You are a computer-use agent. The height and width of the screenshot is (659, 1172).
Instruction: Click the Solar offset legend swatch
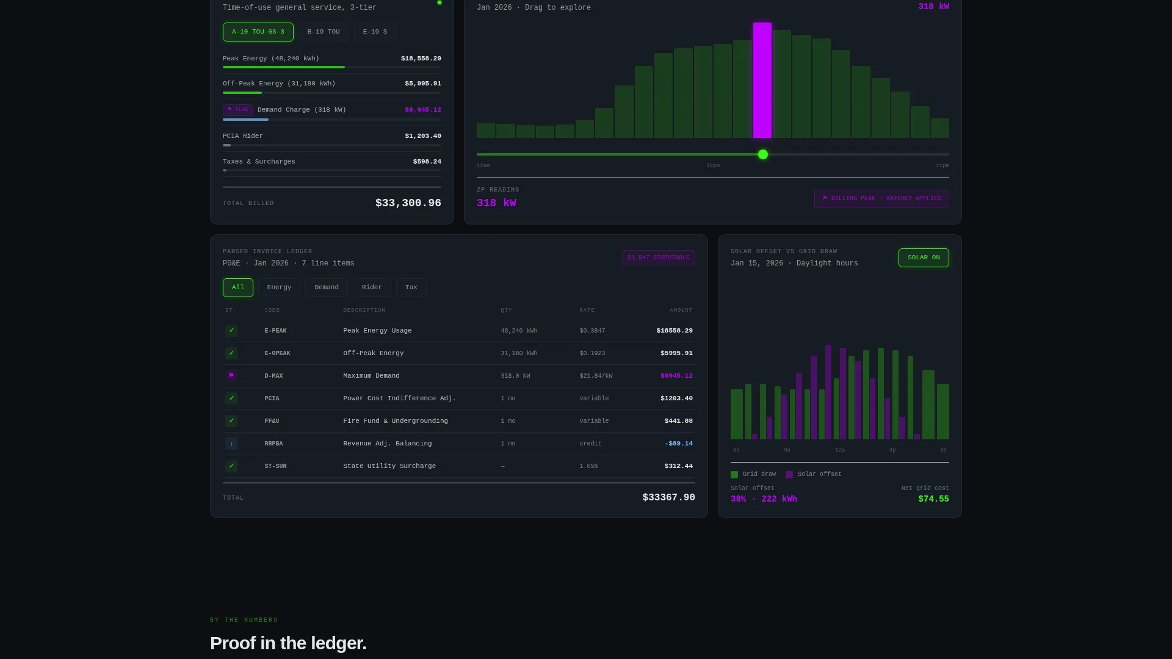point(789,475)
